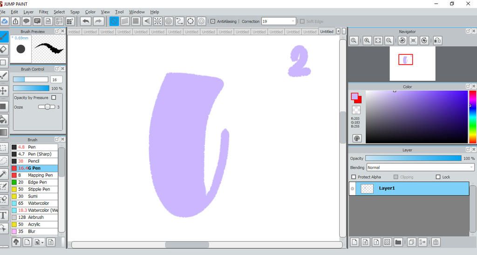
Task: Flip the canvas view in Navigator
Action: coord(437,40)
